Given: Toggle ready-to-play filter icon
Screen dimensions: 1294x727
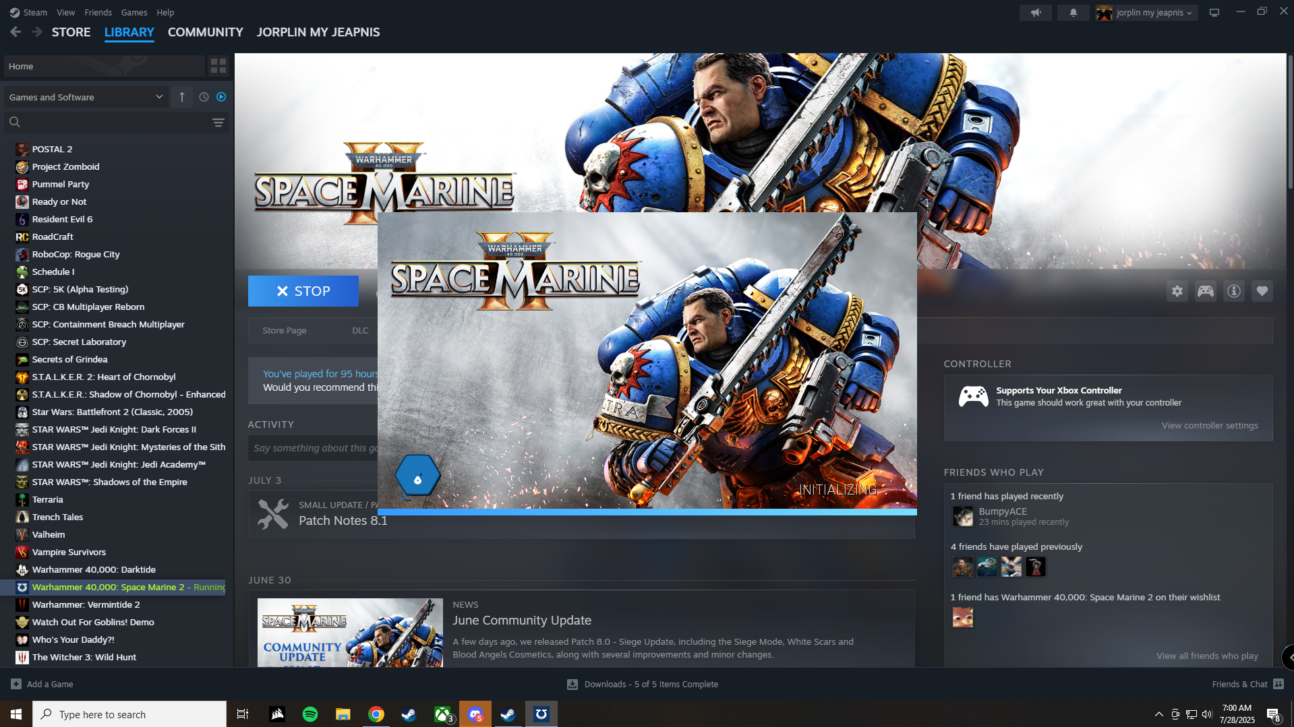Looking at the screenshot, I should (221, 97).
